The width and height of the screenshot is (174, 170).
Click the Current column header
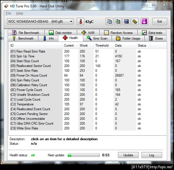(70, 46)
